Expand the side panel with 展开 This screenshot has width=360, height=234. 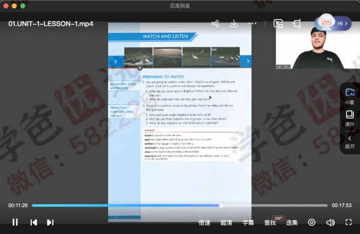[350, 142]
